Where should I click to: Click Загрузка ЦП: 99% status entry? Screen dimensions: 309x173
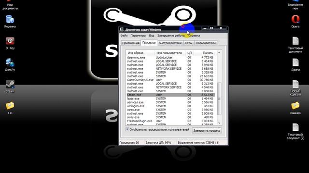click(x=158, y=143)
